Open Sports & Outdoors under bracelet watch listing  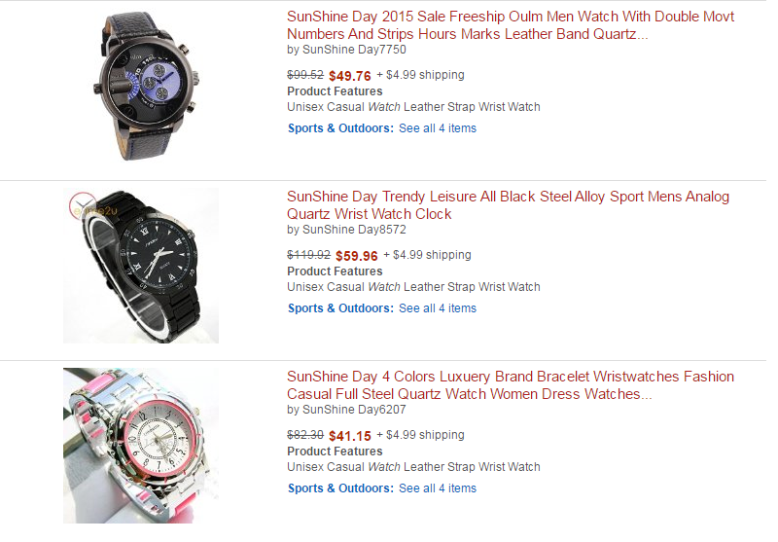(x=340, y=488)
